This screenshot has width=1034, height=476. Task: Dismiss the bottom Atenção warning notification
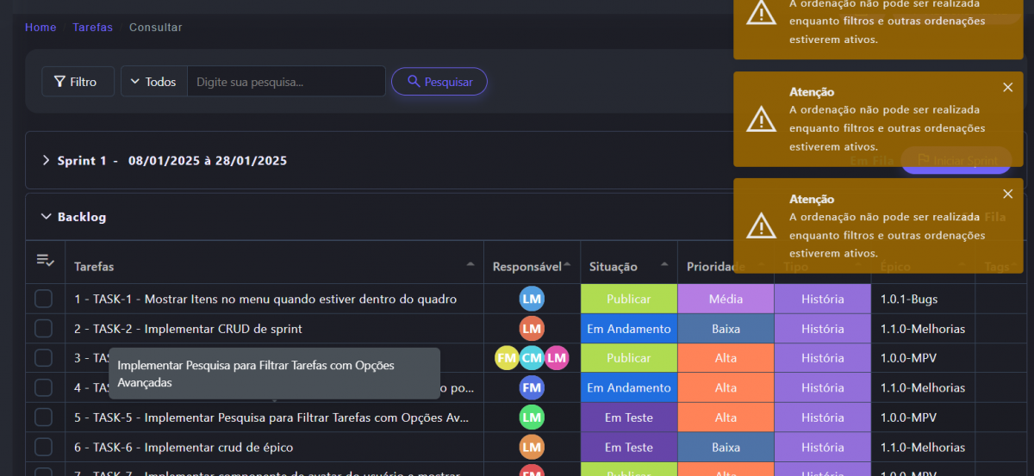click(x=1007, y=194)
